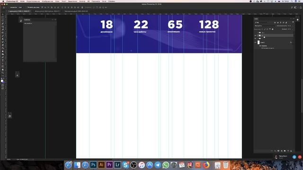The width and height of the screenshot is (303, 170).
Task: Open the Фильтр menu
Action: 82,1
